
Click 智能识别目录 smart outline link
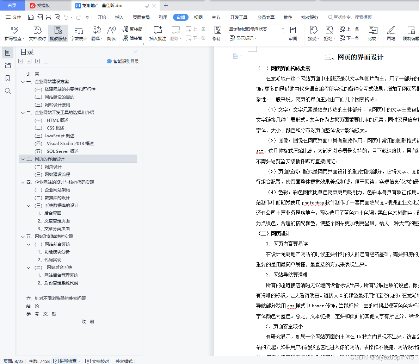pyautogui.click(x=123, y=61)
